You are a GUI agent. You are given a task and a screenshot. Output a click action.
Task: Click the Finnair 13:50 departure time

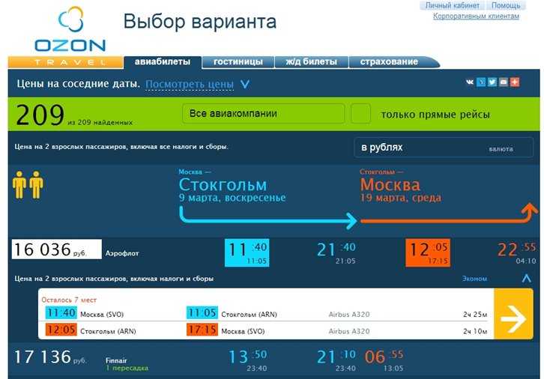[248, 360]
